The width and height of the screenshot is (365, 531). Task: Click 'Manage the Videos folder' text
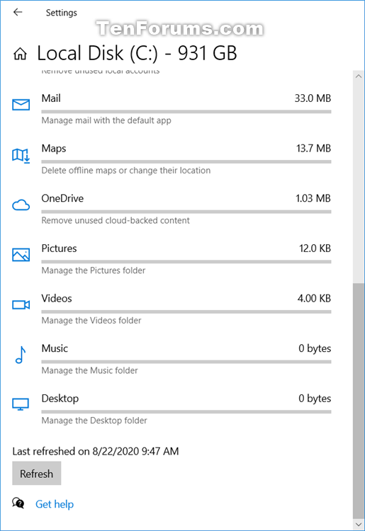91,320
